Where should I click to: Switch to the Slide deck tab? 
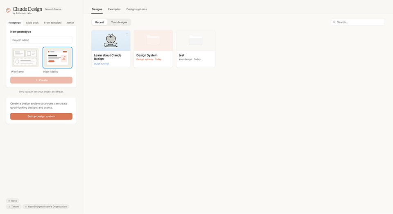(x=32, y=23)
